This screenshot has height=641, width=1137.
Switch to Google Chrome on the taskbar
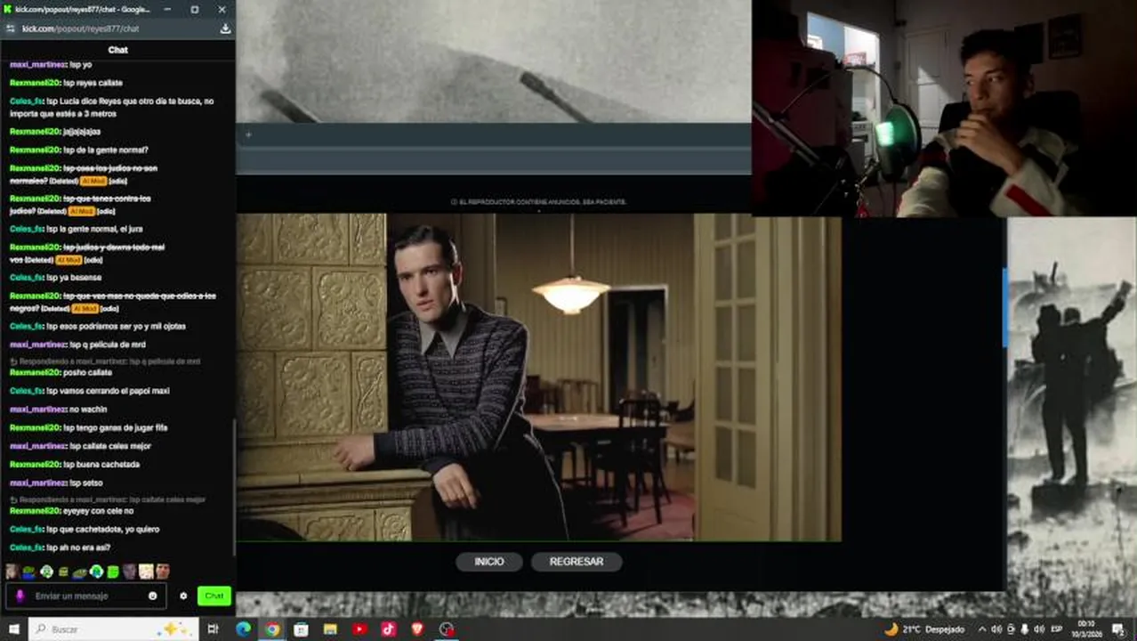coord(272,629)
